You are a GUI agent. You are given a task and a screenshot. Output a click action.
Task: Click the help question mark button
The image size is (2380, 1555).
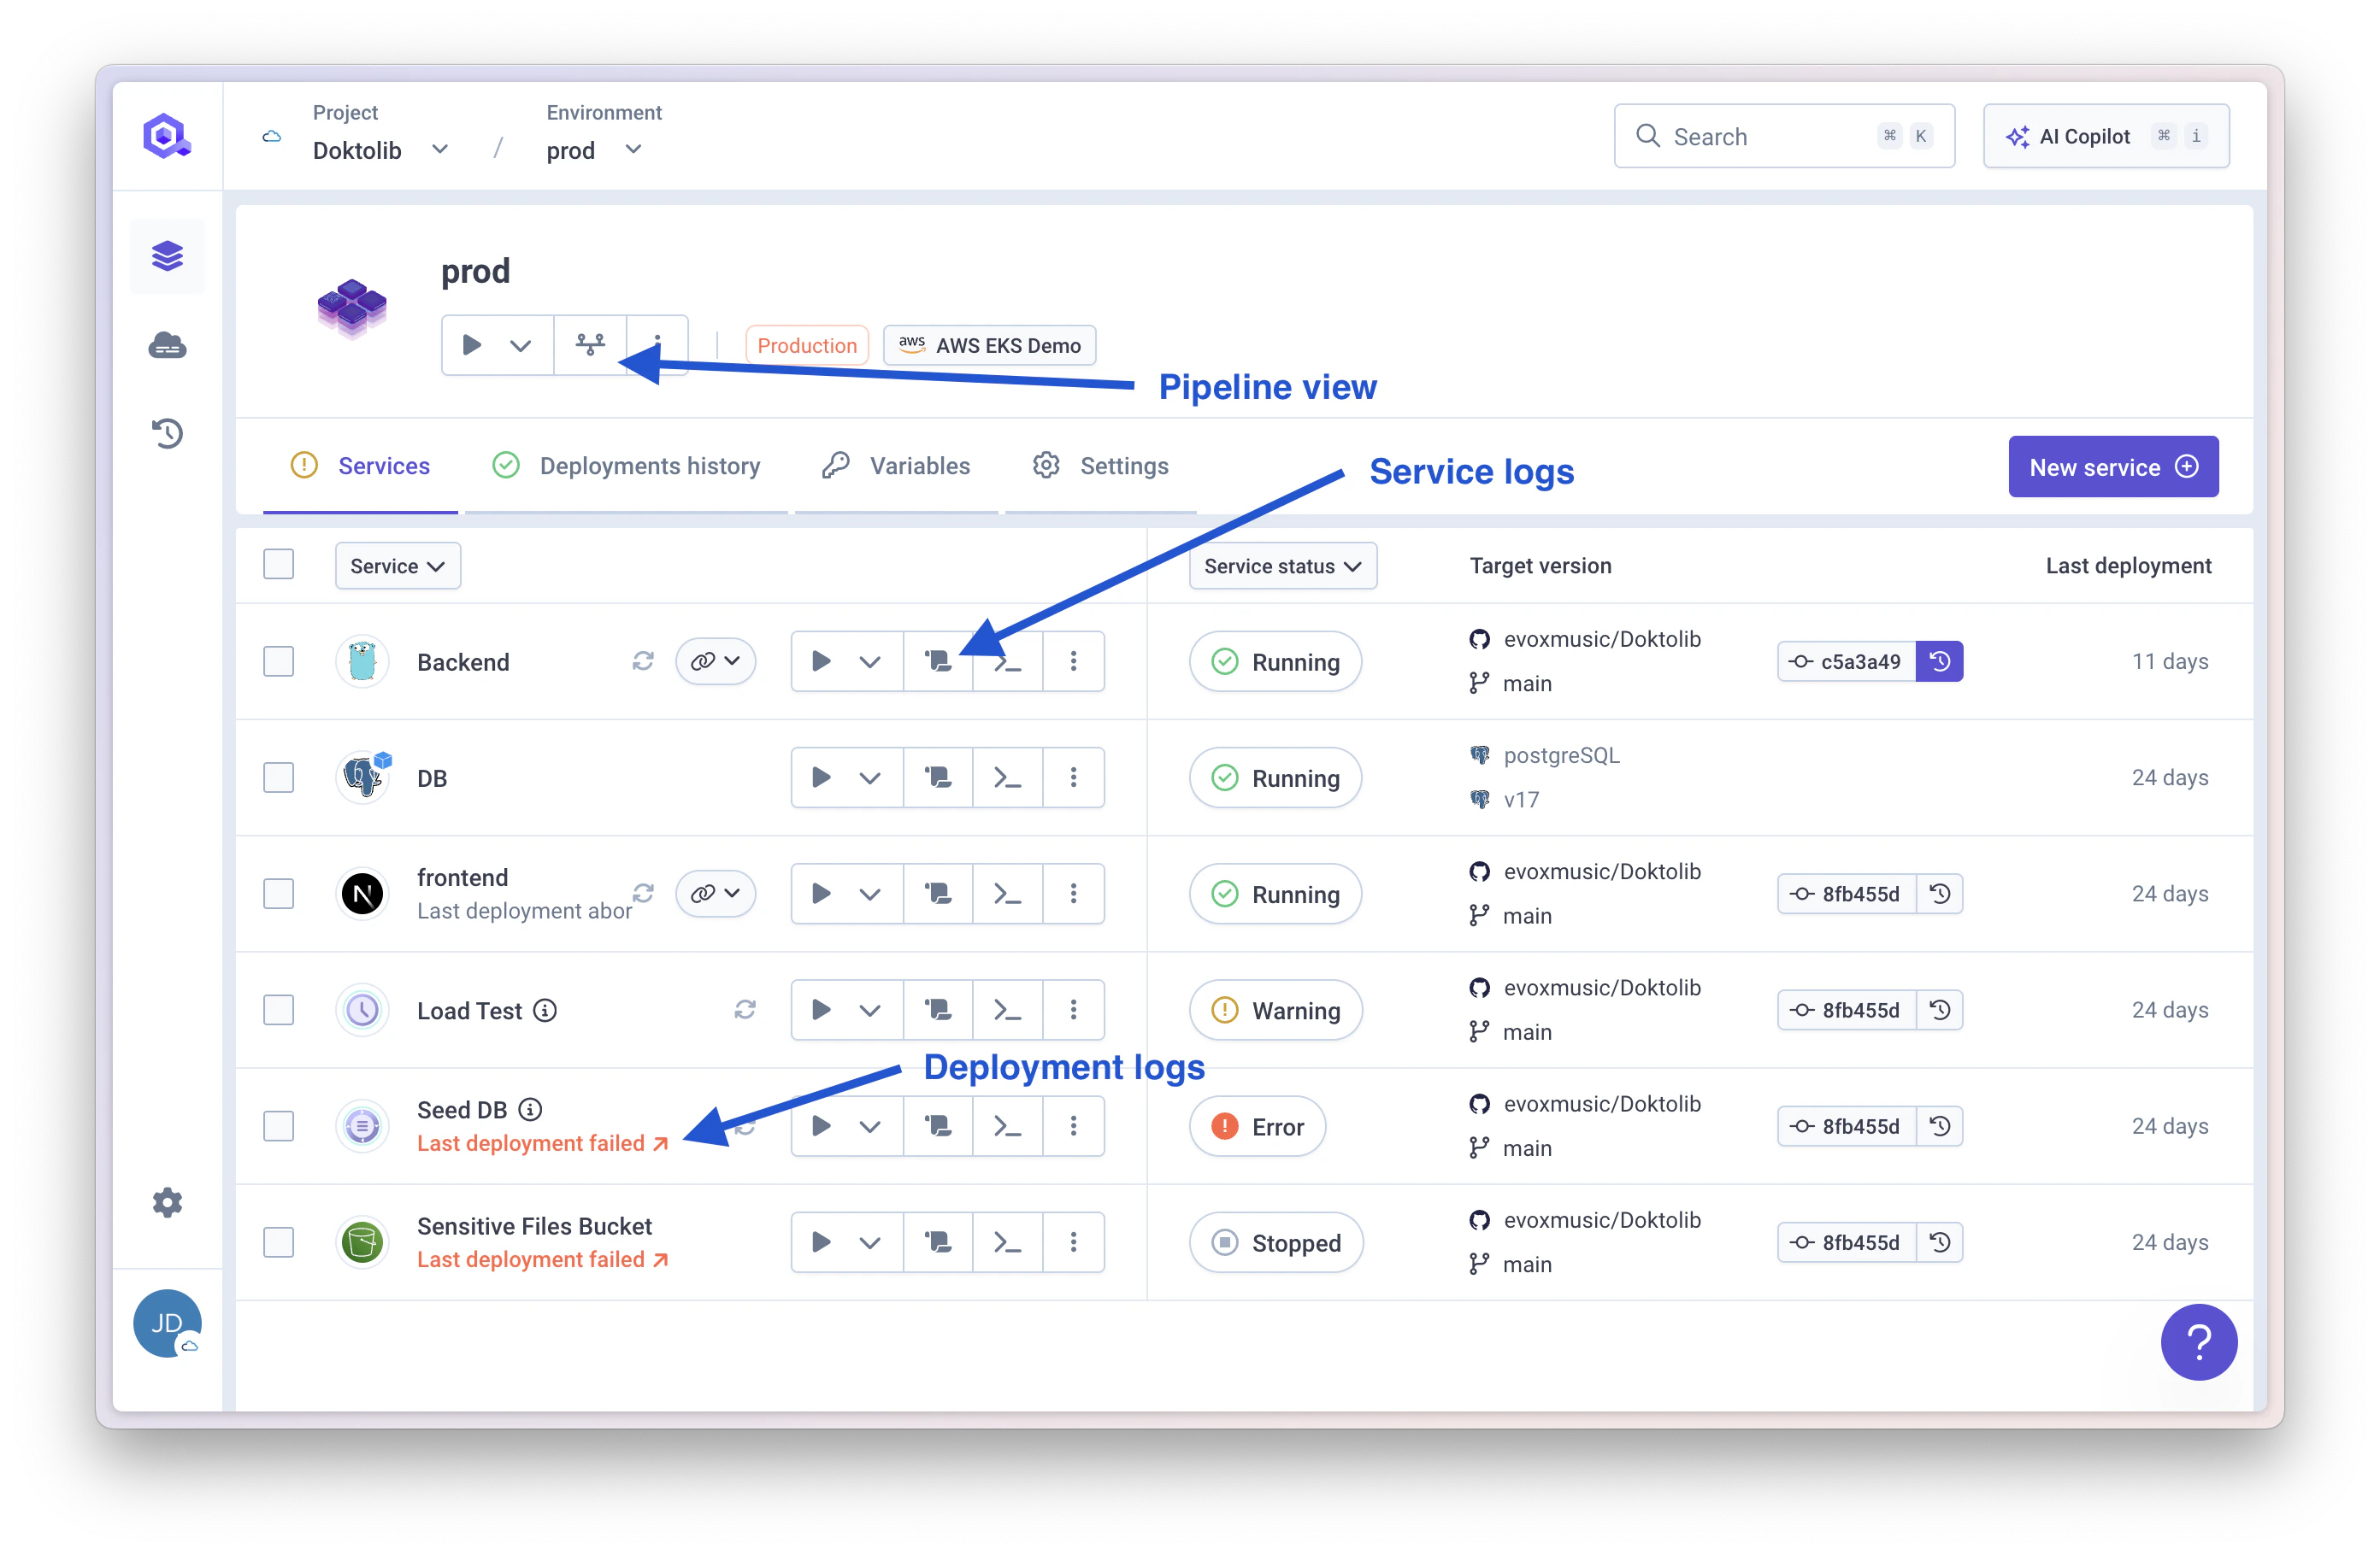tap(2198, 1342)
